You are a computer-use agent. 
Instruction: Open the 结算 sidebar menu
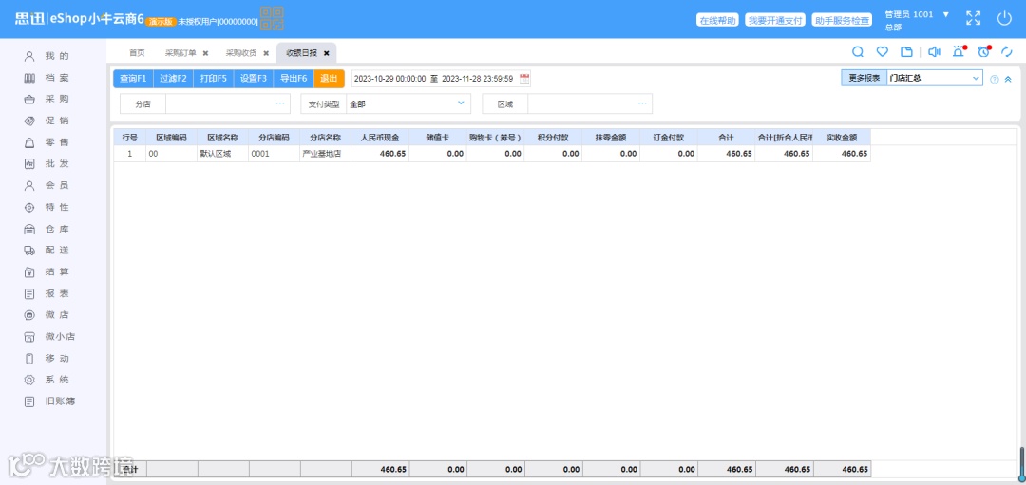click(47, 271)
